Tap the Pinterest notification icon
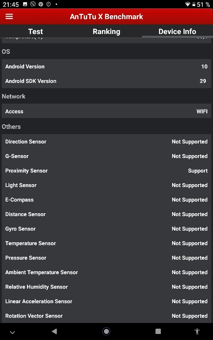 pyautogui.click(x=41, y=4)
